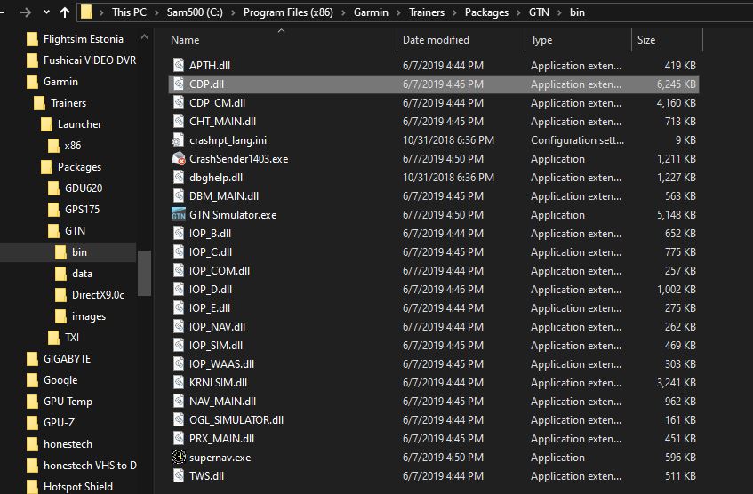Click the supernav.exe compass icon
Image resolution: width=753 pixels, height=494 pixels.
tap(178, 457)
